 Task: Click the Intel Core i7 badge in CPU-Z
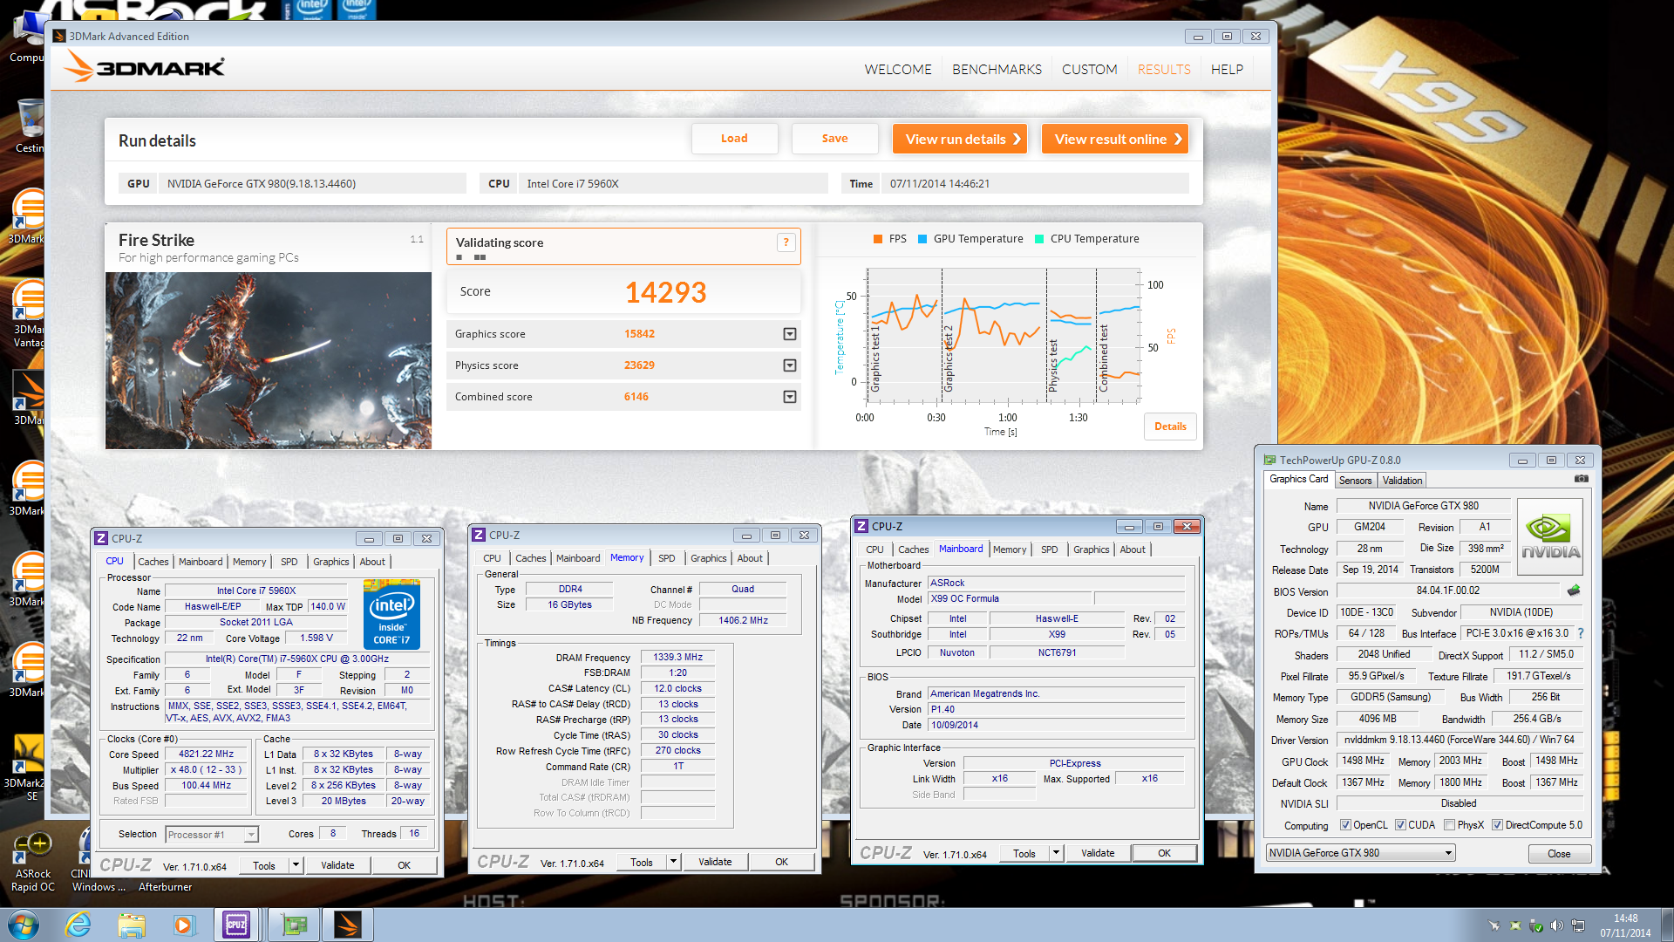pyautogui.click(x=391, y=615)
